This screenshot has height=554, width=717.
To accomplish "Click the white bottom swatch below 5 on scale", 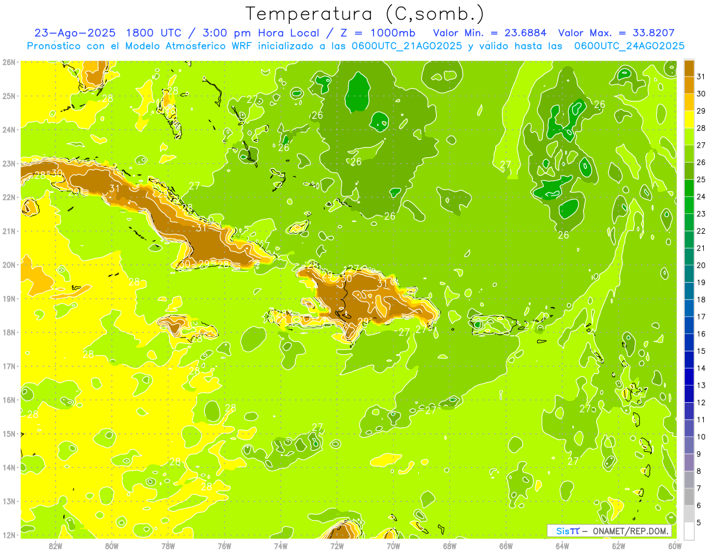I will (689, 531).
